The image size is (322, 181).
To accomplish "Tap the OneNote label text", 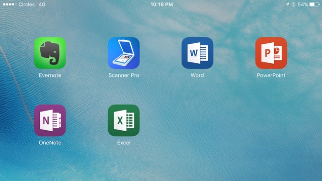I will [50, 143].
